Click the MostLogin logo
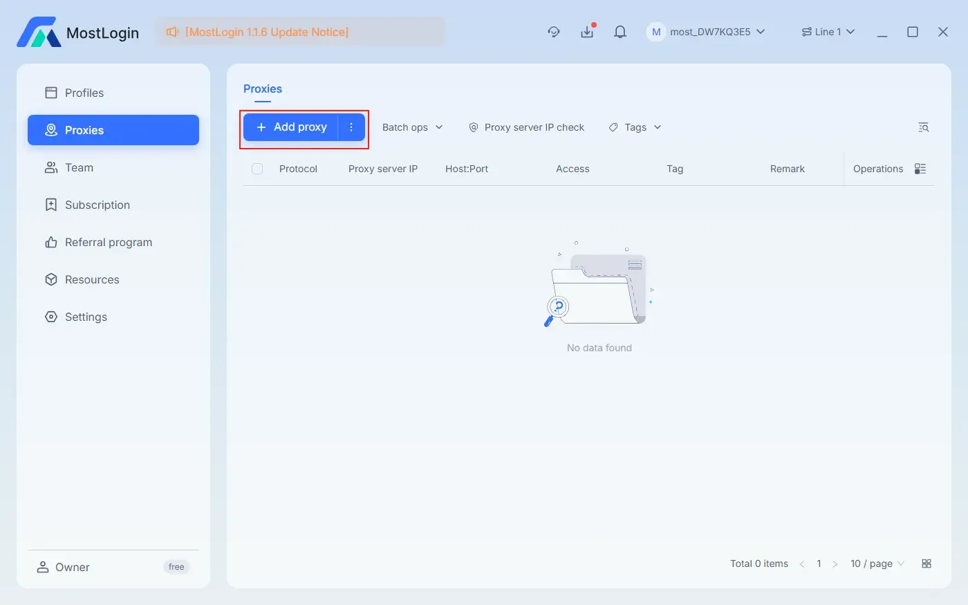This screenshot has width=968, height=605. (x=77, y=32)
